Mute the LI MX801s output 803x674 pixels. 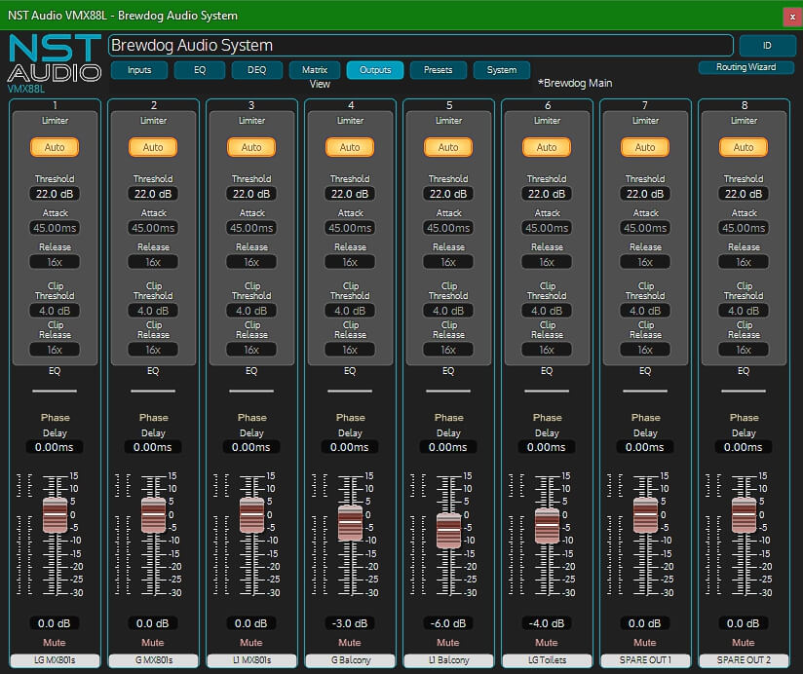[x=251, y=642]
